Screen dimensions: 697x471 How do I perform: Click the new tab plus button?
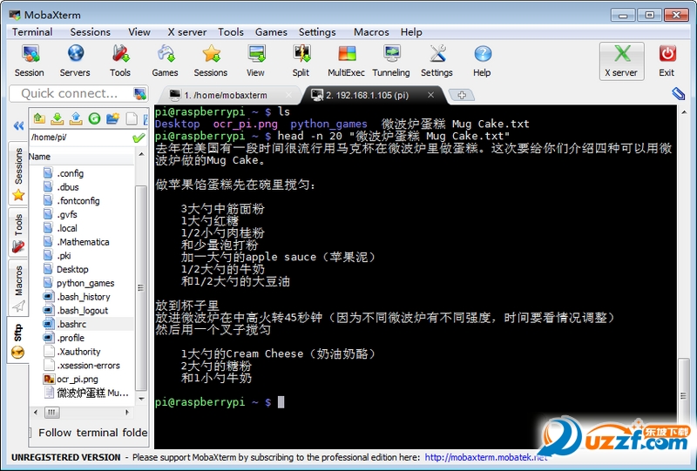tap(462, 95)
